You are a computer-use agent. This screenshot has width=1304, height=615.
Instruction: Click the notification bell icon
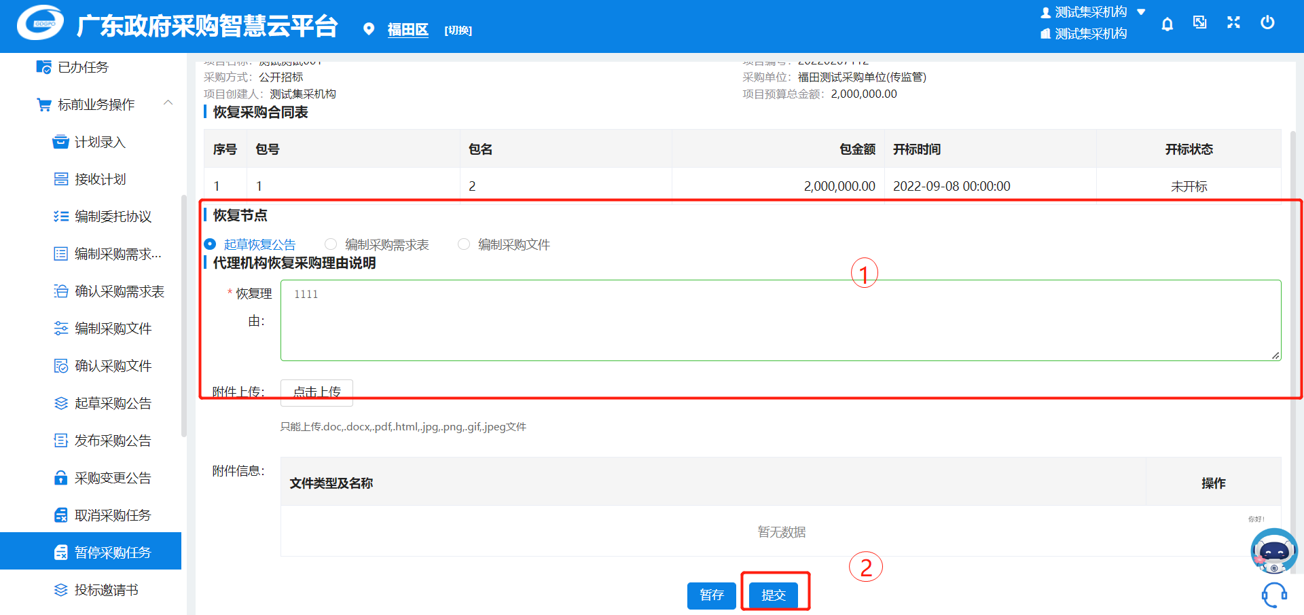point(1167,24)
